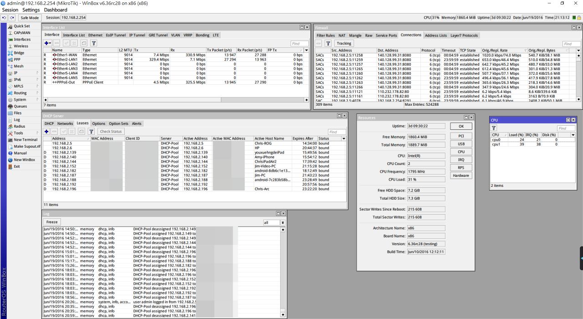This screenshot has width=583, height=319.
Task: Click the undo arrow in the toolbar
Action: (x=4, y=17)
